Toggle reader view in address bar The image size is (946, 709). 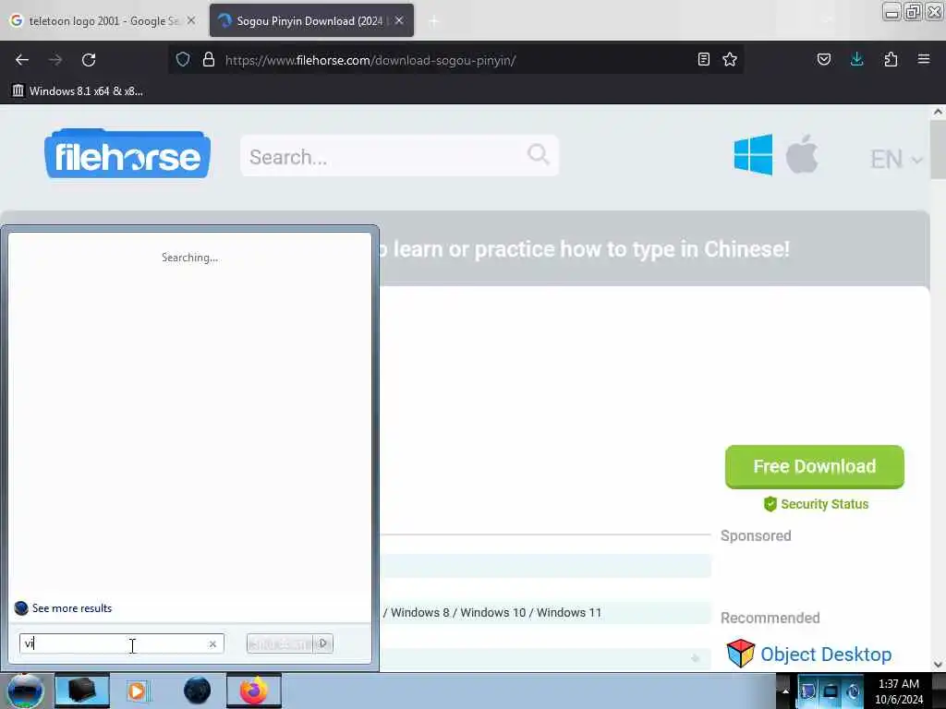703,59
